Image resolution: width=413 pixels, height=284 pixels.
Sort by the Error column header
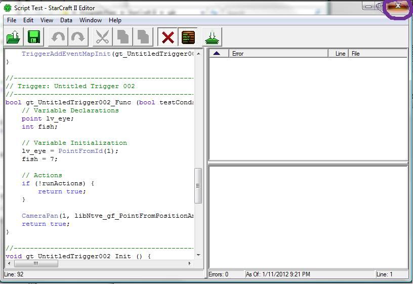click(278, 54)
